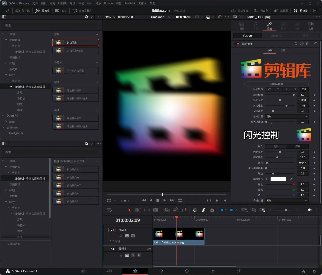Screen dimensions: 322x275
Task: Adjust the 抖动强度 slider
Action: click(x=280, y=100)
